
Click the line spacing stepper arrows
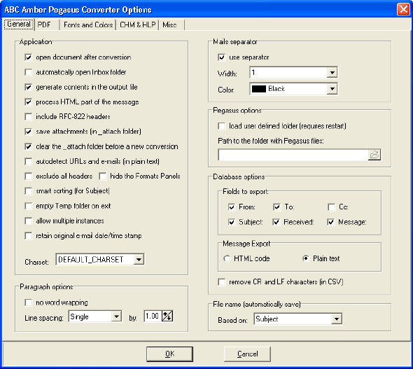(x=167, y=316)
